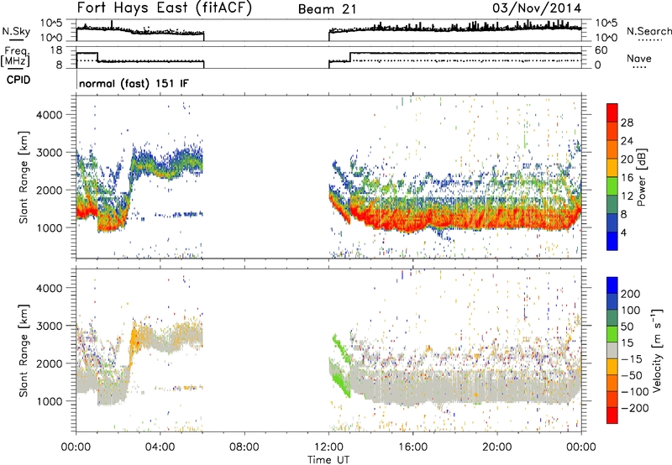The image size is (672, 465).
Task: Click the 'Nave' legend label
Action: (x=638, y=58)
